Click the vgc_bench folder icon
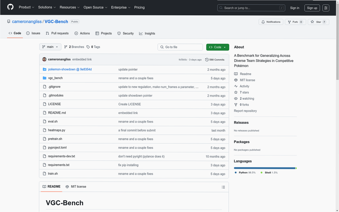Image resolution: width=339 pixels, height=212 pixels. [44, 78]
